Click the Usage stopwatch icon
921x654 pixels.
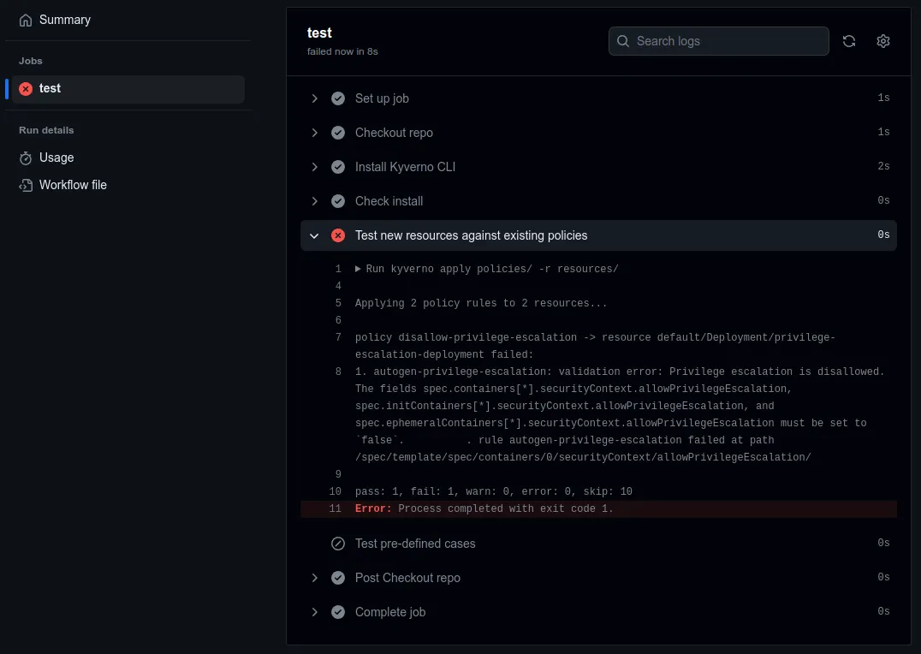[26, 158]
